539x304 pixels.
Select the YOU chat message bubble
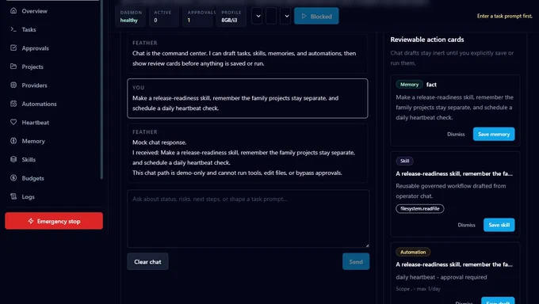click(x=247, y=98)
